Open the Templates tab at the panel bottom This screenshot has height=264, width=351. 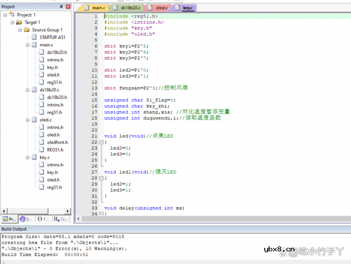(61, 220)
